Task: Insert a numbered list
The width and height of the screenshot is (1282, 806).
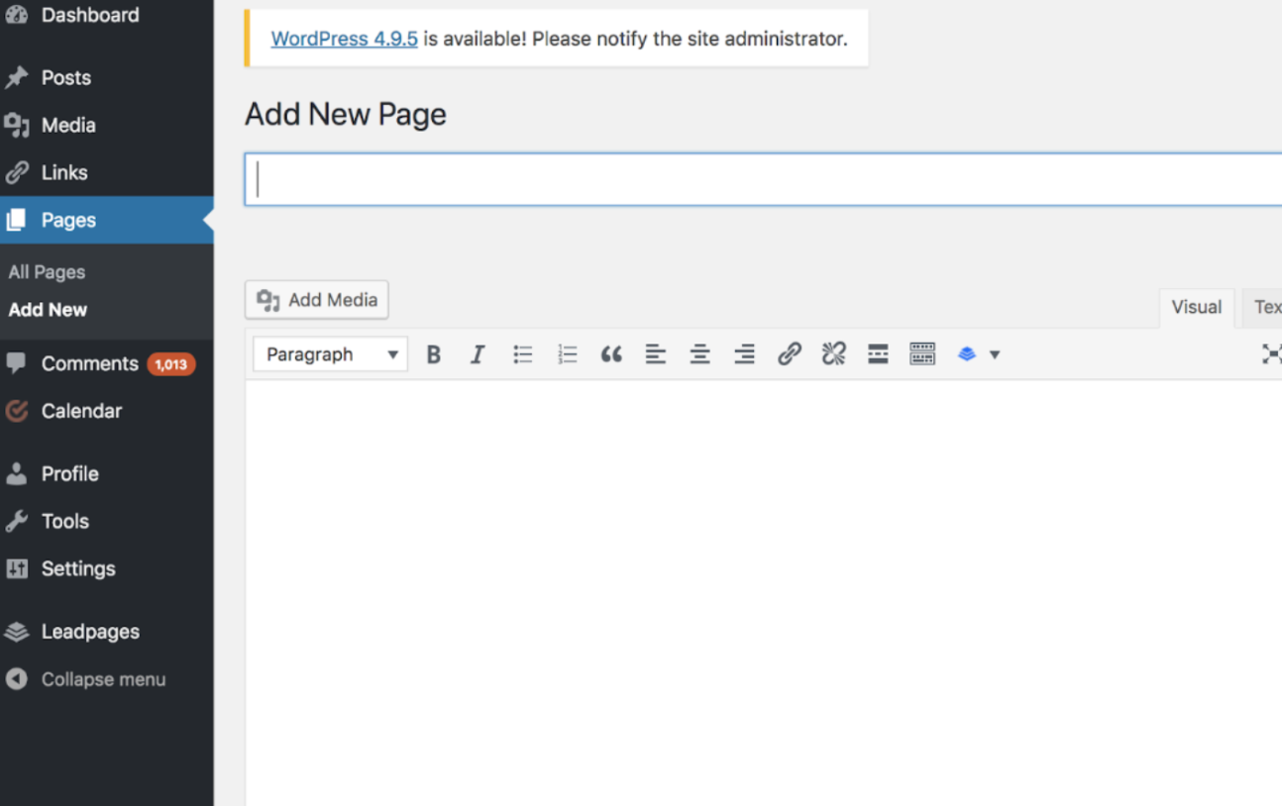Action: [567, 354]
